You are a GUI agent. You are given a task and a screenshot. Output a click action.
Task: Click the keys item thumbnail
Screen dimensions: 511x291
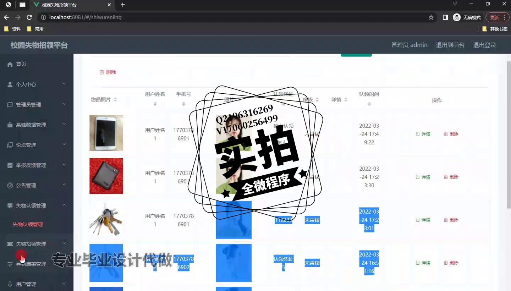(x=106, y=219)
